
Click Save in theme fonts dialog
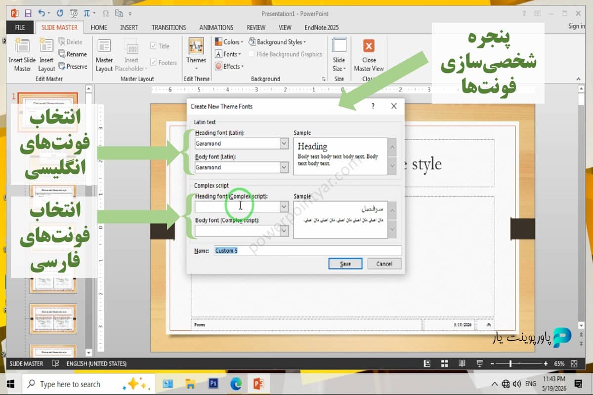point(345,264)
